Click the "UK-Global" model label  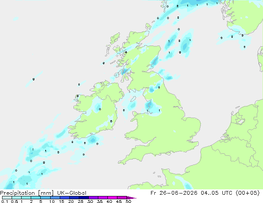coord(72,193)
